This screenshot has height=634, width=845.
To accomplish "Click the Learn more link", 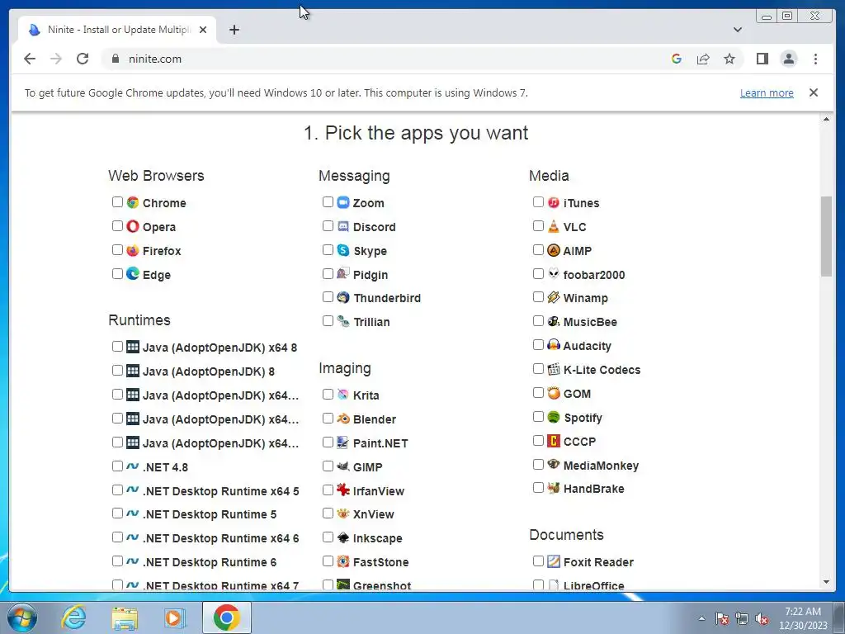I will click(x=767, y=92).
